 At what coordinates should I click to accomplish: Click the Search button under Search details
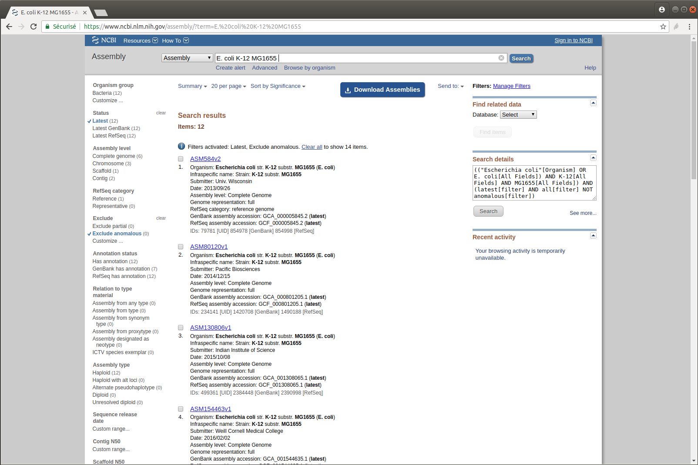coord(488,211)
